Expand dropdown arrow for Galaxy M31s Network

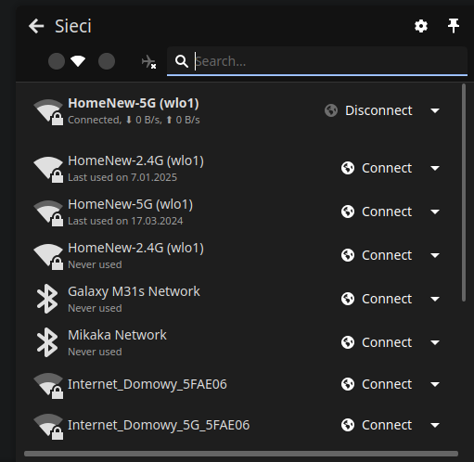[x=435, y=299]
